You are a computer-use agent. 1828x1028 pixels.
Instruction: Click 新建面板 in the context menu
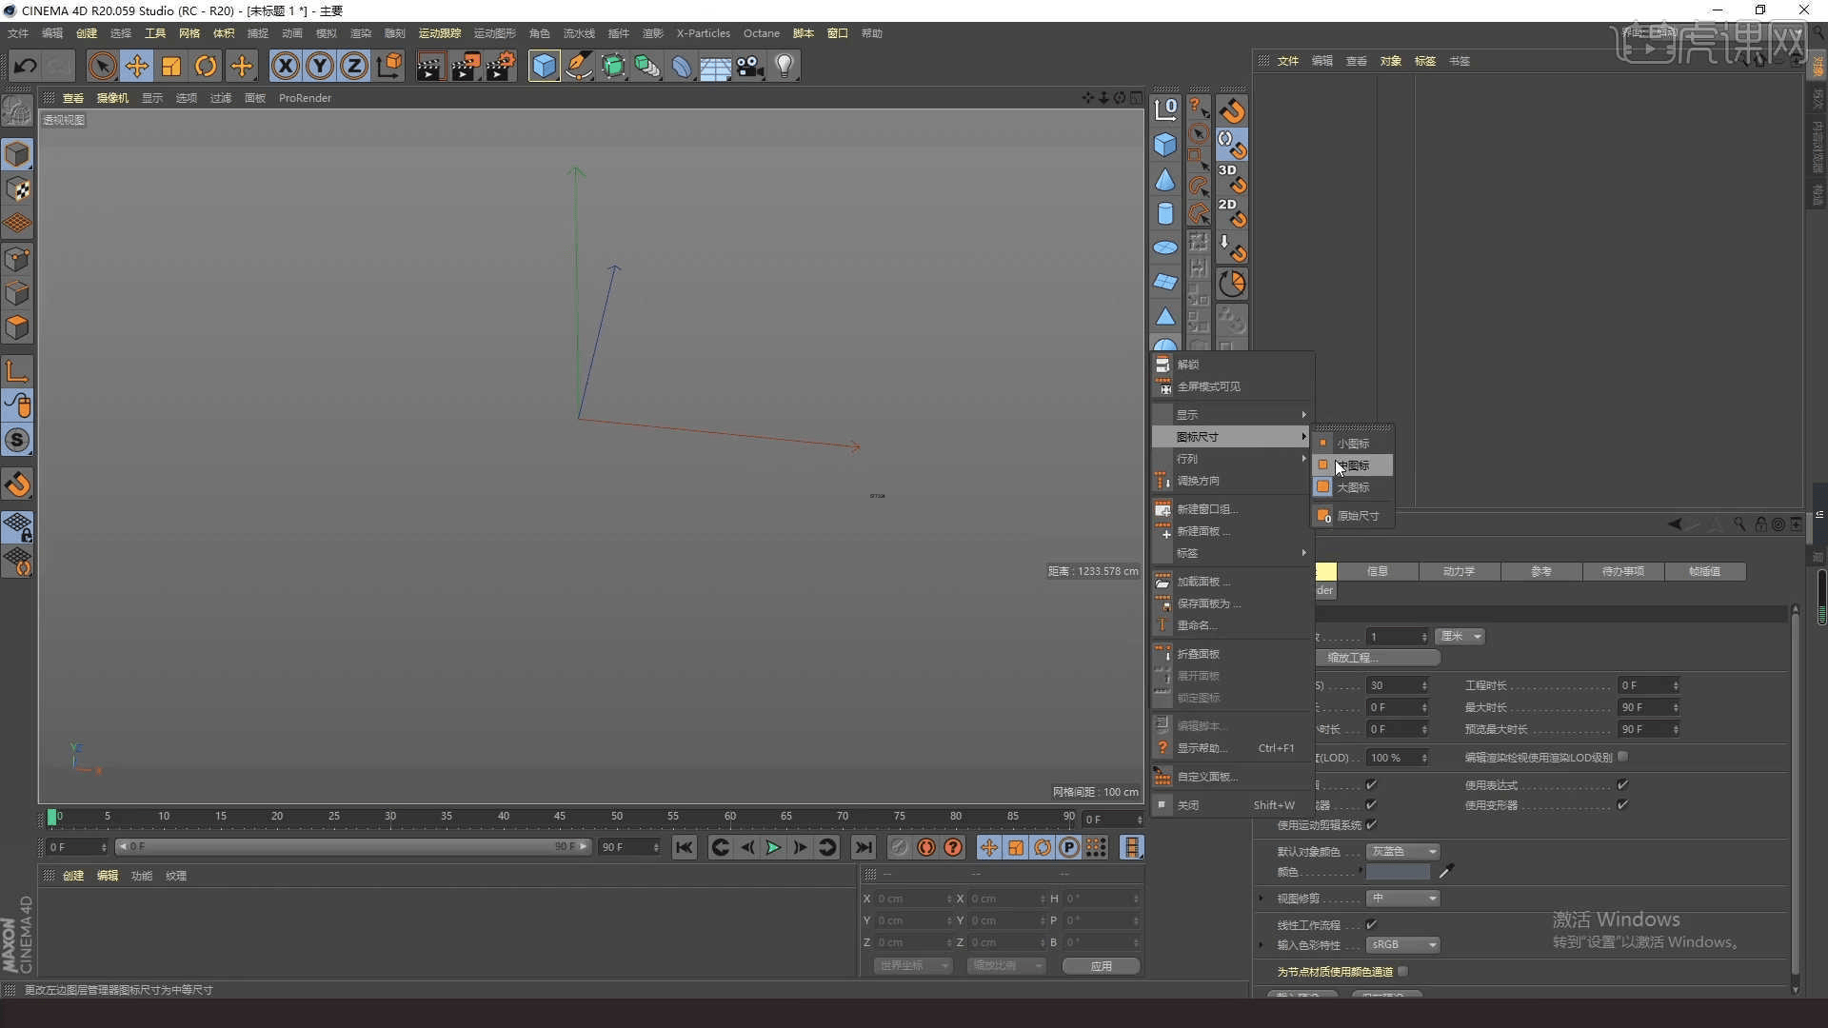click(x=1232, y=531)
